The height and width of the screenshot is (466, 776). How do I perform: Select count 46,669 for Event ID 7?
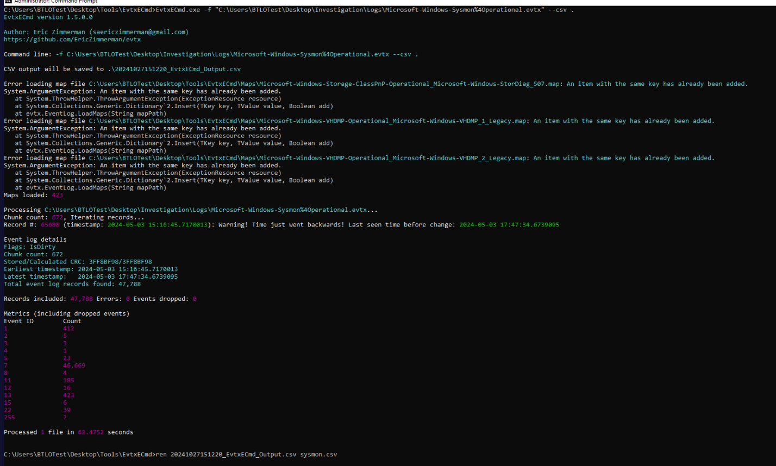tap(74, 365)
